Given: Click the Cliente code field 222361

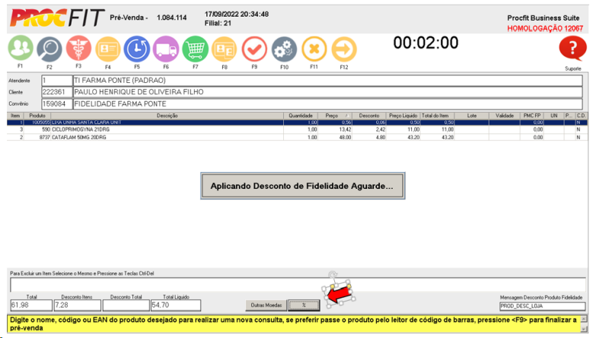Looking at the screenshot, I should click(x=56, y=92).
